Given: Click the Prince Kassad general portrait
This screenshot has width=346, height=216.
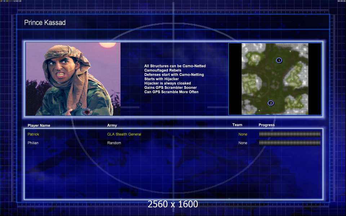Looking at the screenshot, I should click(x=73, y=79).
